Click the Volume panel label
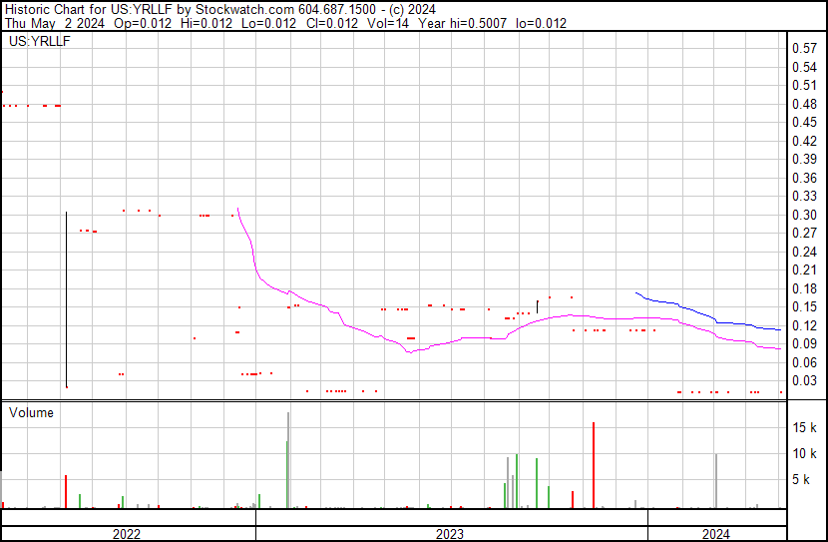The width and height of the screenshot is (828, 542). 31,412
